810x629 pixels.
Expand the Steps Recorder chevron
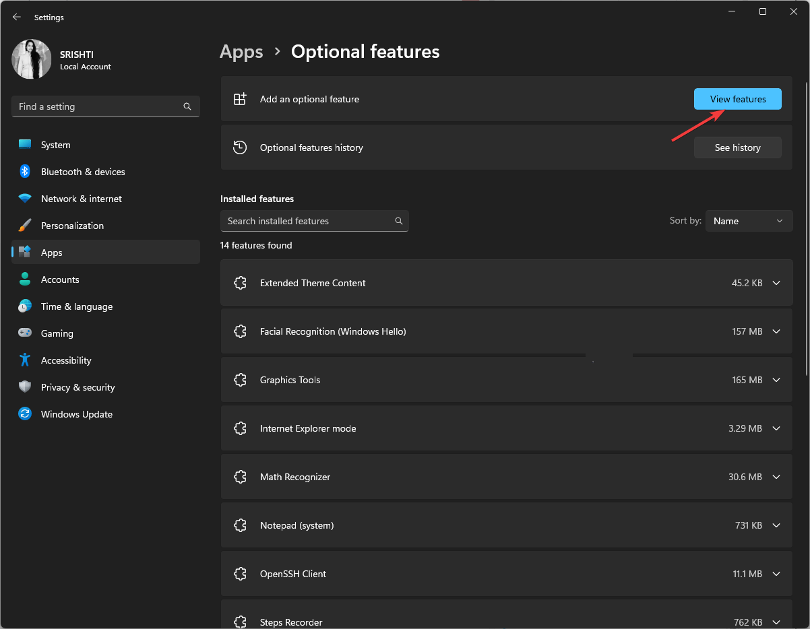point(776,622)
